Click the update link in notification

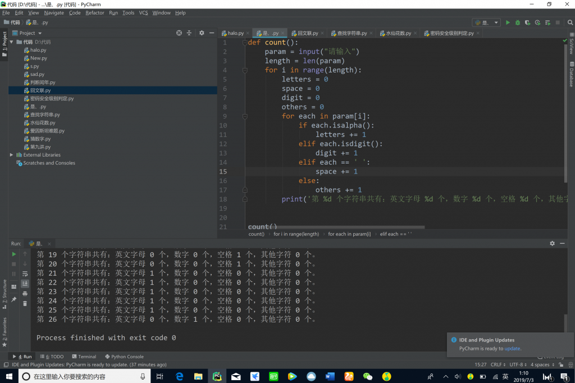point(512,349)
